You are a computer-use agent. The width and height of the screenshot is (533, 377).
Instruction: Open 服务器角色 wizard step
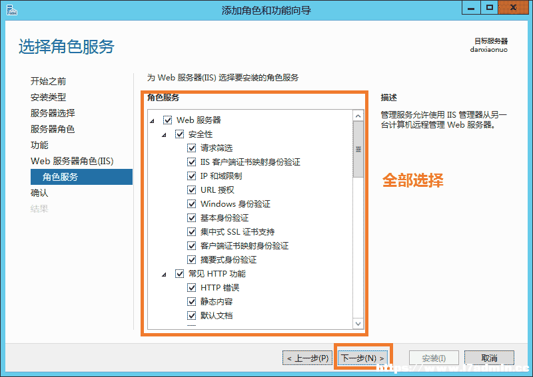(x=53, y=129)
